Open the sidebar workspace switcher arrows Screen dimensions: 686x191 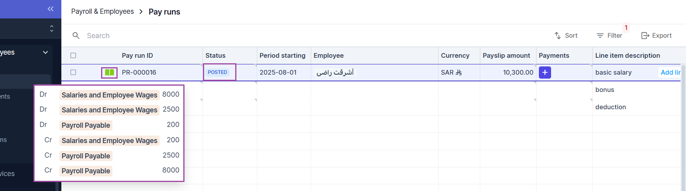[x=52, y=29]
